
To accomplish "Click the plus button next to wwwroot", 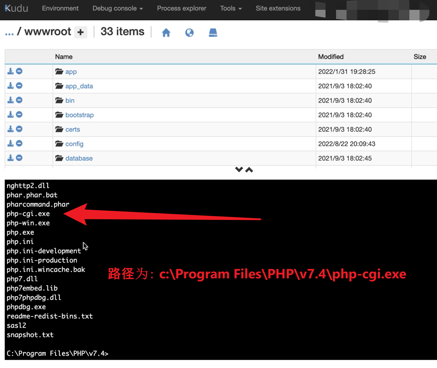I will click(x=81, y=32).
